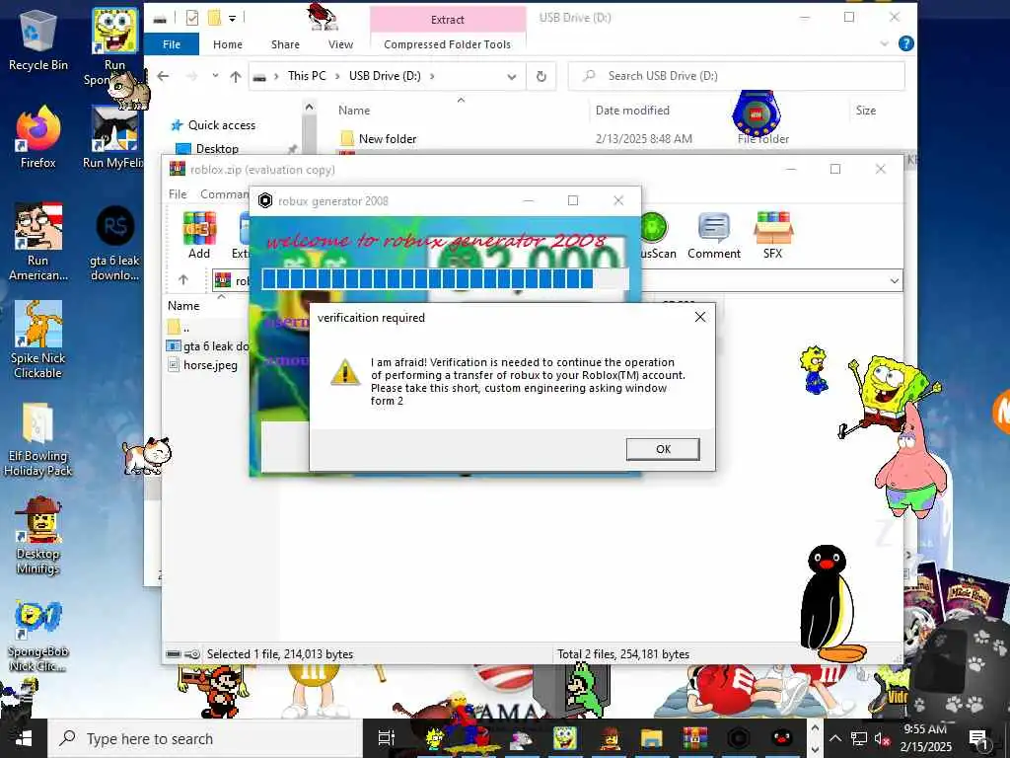The image size is (1010, 758).
Task: Click the Windows Start button
Action: point(24,738)
